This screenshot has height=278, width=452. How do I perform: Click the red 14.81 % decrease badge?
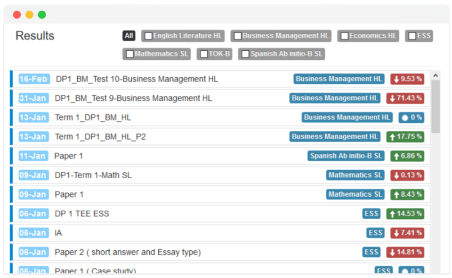click(x=405, y=252)
